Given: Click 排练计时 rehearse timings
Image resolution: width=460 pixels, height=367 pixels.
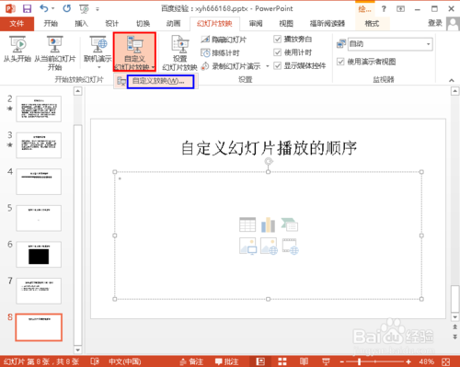Looking at the screenshot, I should (220, 52).
